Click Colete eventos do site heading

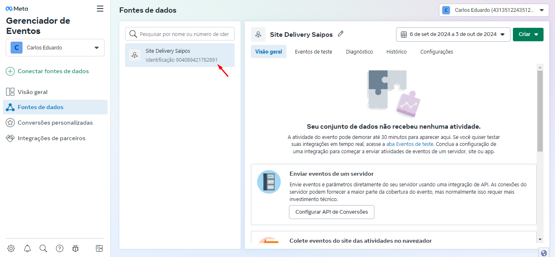click(x=360, y=241)
